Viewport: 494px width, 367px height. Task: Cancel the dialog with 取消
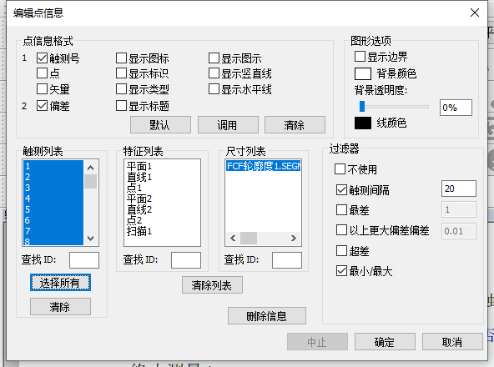point(452,341)
